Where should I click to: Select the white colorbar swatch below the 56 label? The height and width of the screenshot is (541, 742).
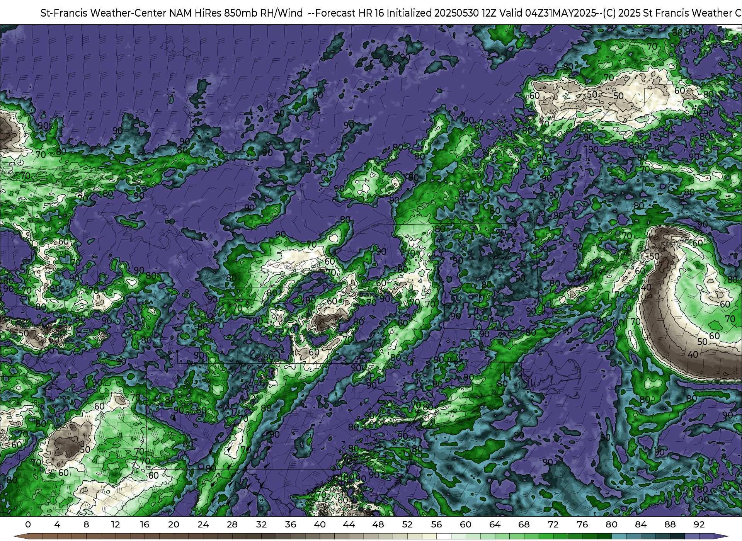pyautogui.click(x=444, y=536)
